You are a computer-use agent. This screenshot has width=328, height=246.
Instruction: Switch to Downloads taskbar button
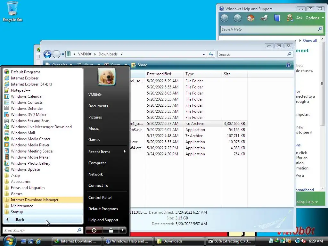pos(179,241)
